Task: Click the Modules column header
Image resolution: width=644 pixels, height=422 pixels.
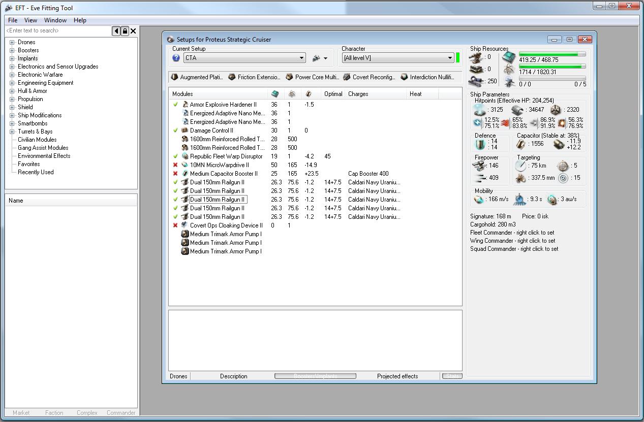Action: (218, 94)
